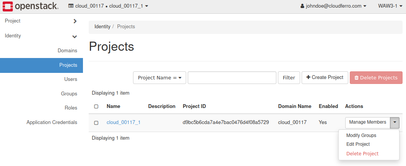Open the johndoe@cloudferro.com user menu
Screen dimensions: 406x166
[x=333, y=6]
